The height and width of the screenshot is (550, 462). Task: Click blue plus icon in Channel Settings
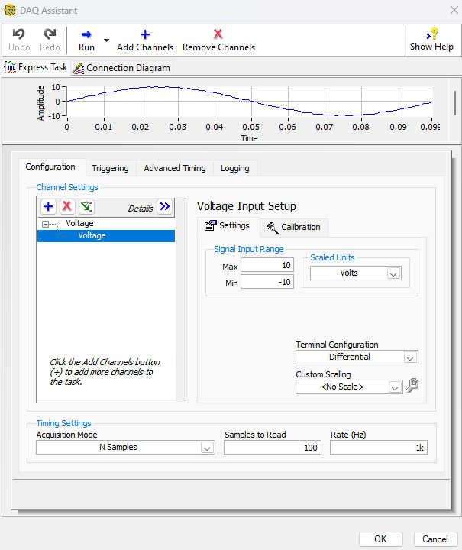click(48, 206)
